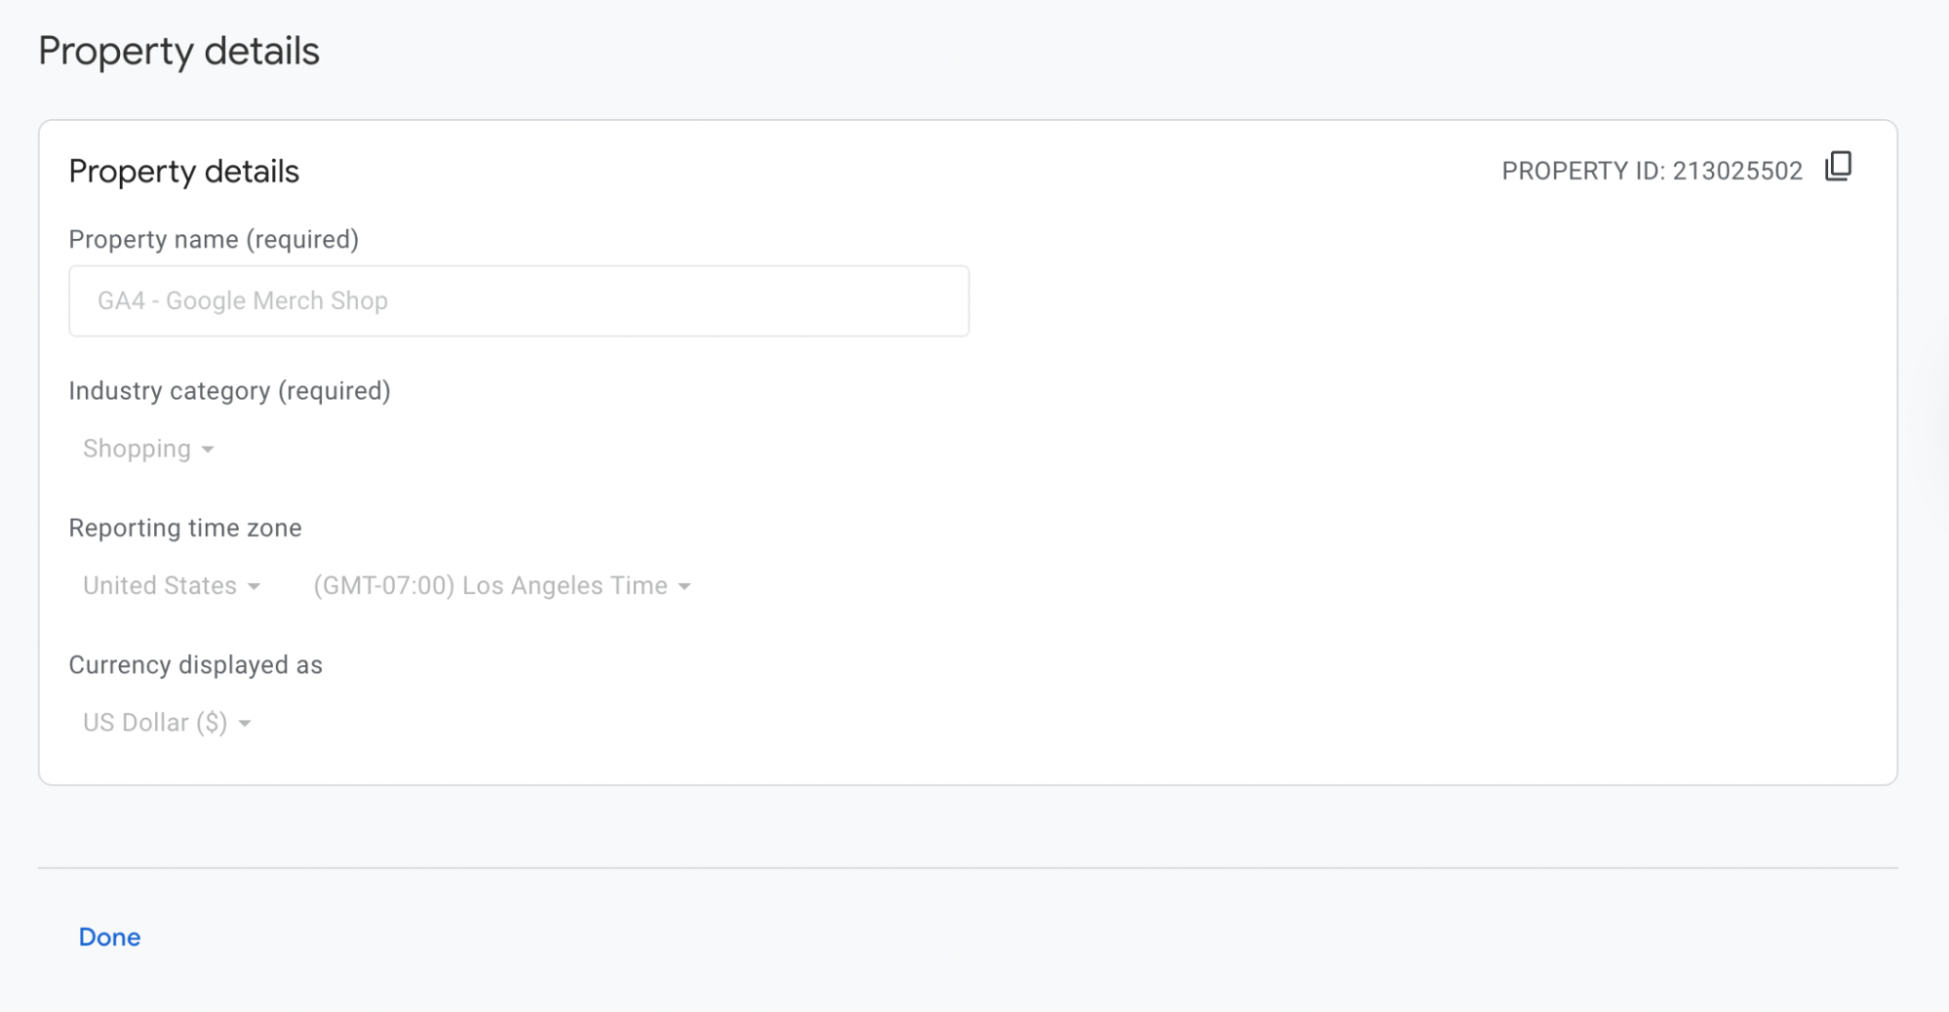Click the Property name (required) label
This screenshot has width=1949, height=1012.
[x=214, y=240]
